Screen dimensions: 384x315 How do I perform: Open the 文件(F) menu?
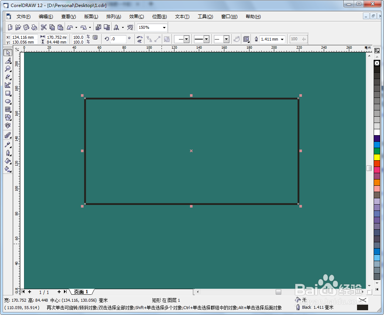pos(24,17)
